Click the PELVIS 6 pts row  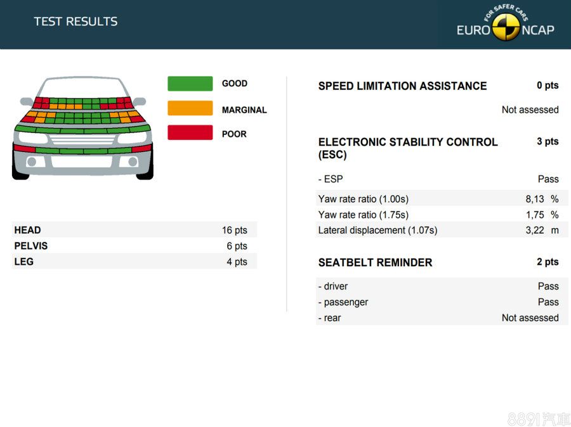tap(134, 246)
